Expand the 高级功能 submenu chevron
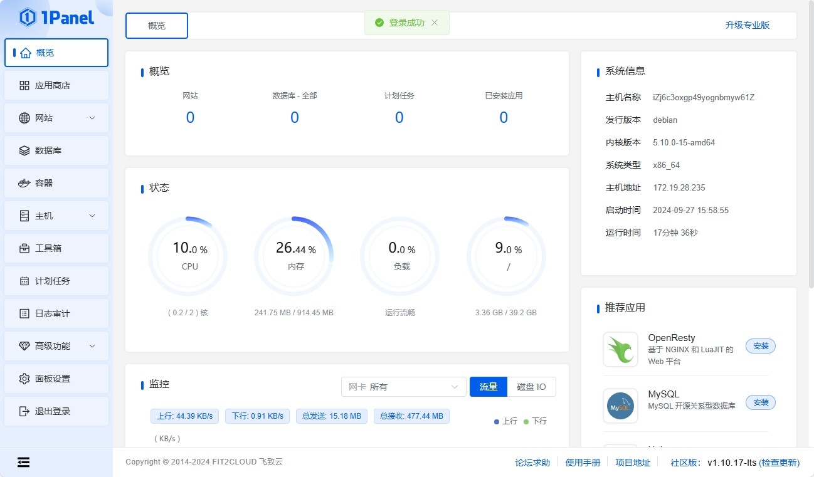The width and height of the screenshot is (814, 477). point(92,346)
